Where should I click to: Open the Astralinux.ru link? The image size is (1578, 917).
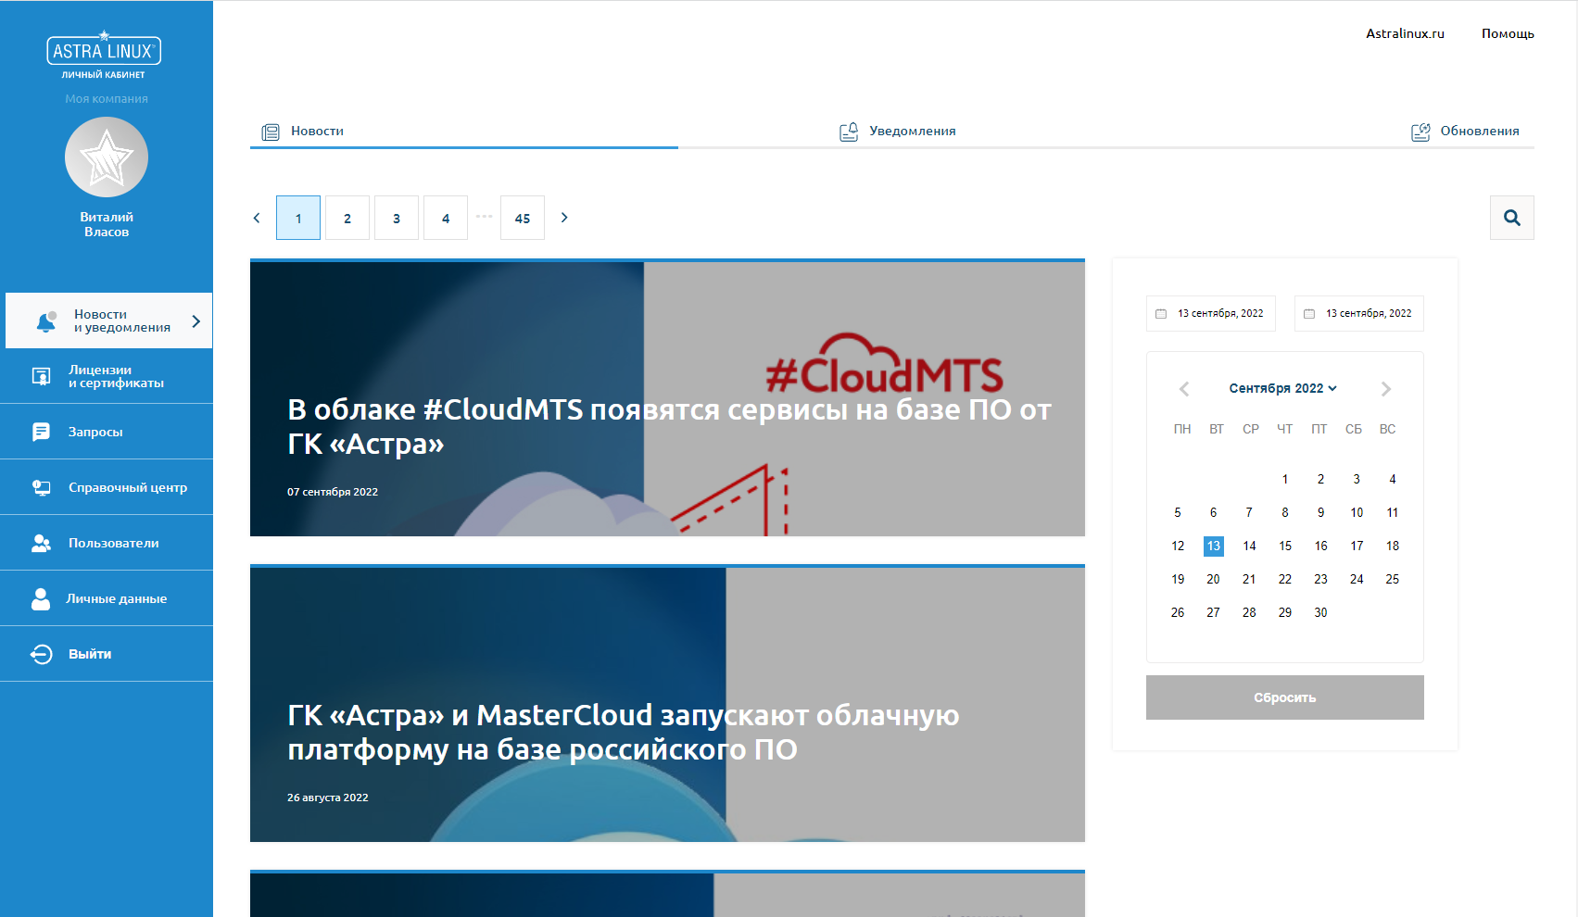[x=1405, y=33]
